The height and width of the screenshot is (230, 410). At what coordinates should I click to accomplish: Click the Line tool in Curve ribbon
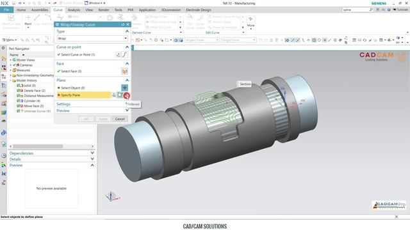[x=37, y=20]
